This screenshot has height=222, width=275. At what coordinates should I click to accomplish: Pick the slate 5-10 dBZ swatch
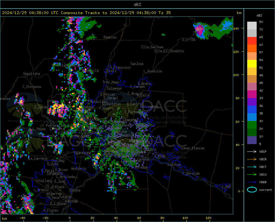pyautogui.click(x=252, y=140)
